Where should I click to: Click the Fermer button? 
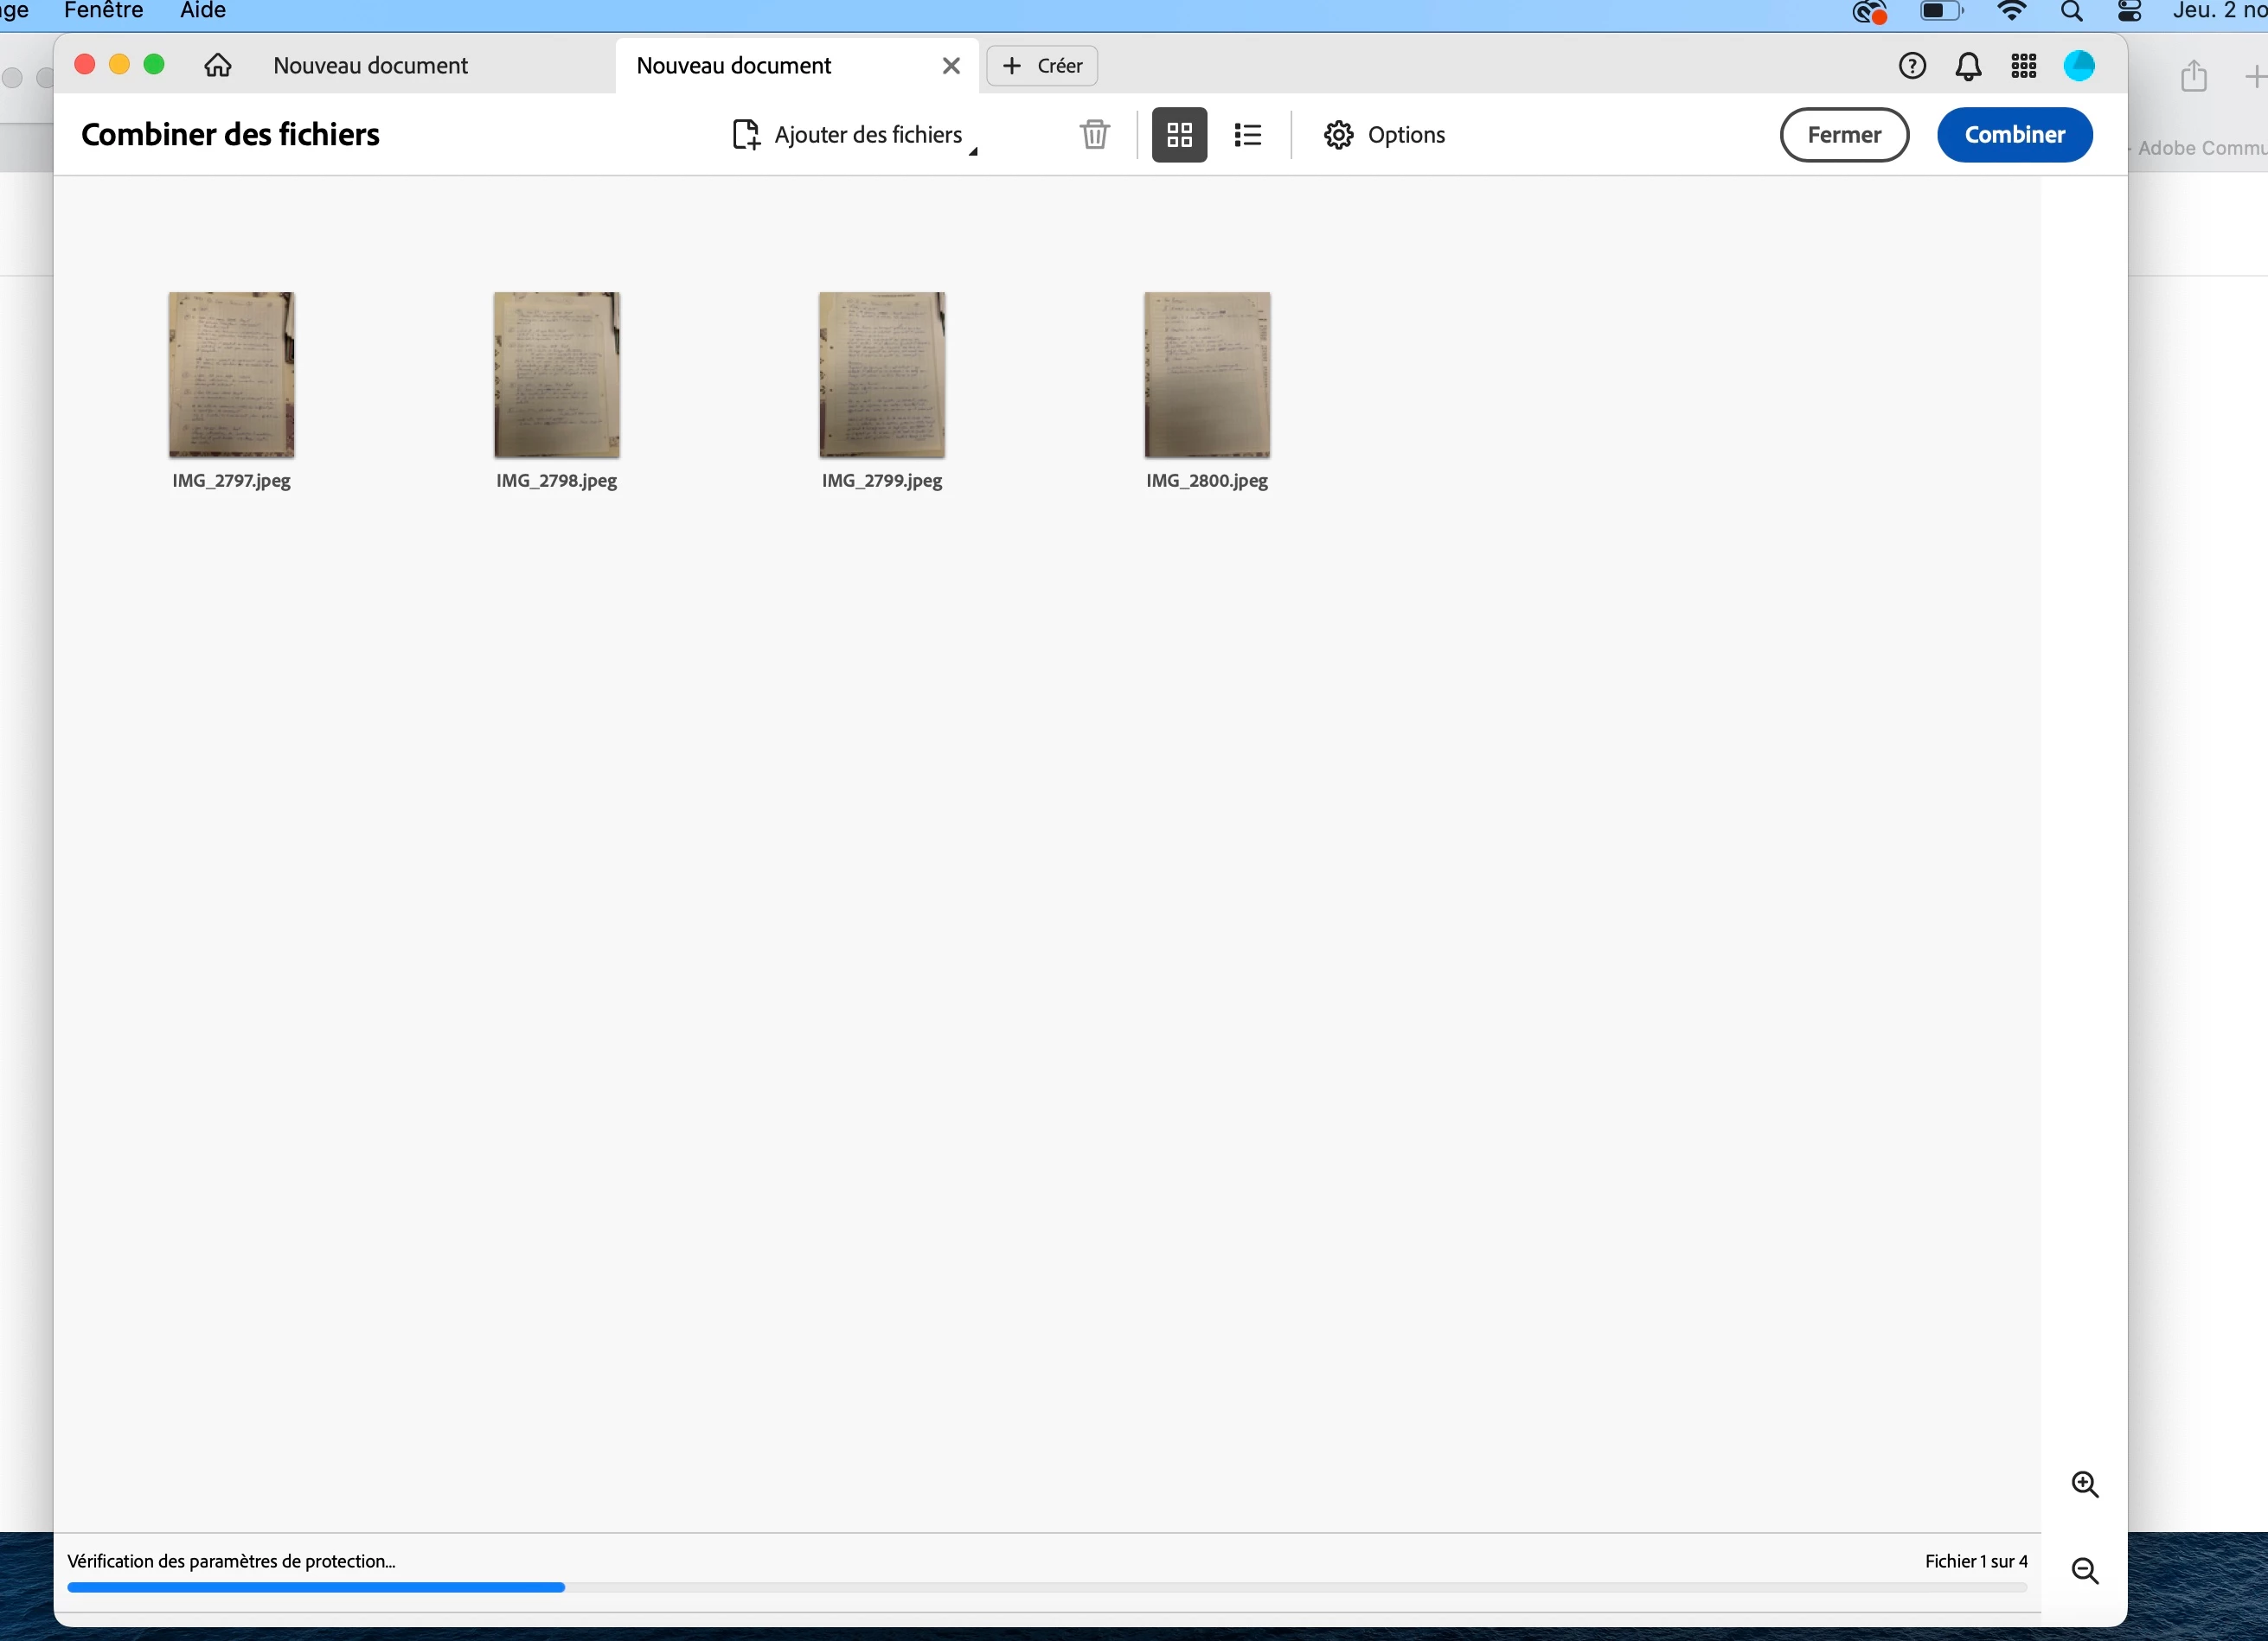click(x=1843, y=135)
